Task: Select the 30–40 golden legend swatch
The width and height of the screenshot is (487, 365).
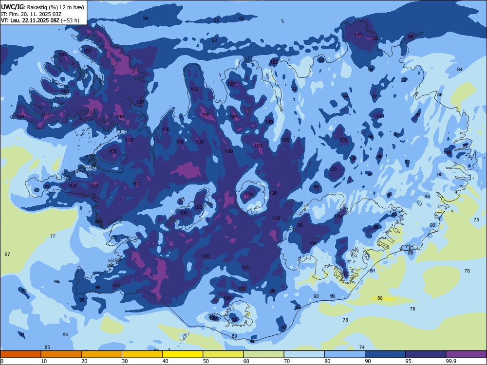Action: 142,354
